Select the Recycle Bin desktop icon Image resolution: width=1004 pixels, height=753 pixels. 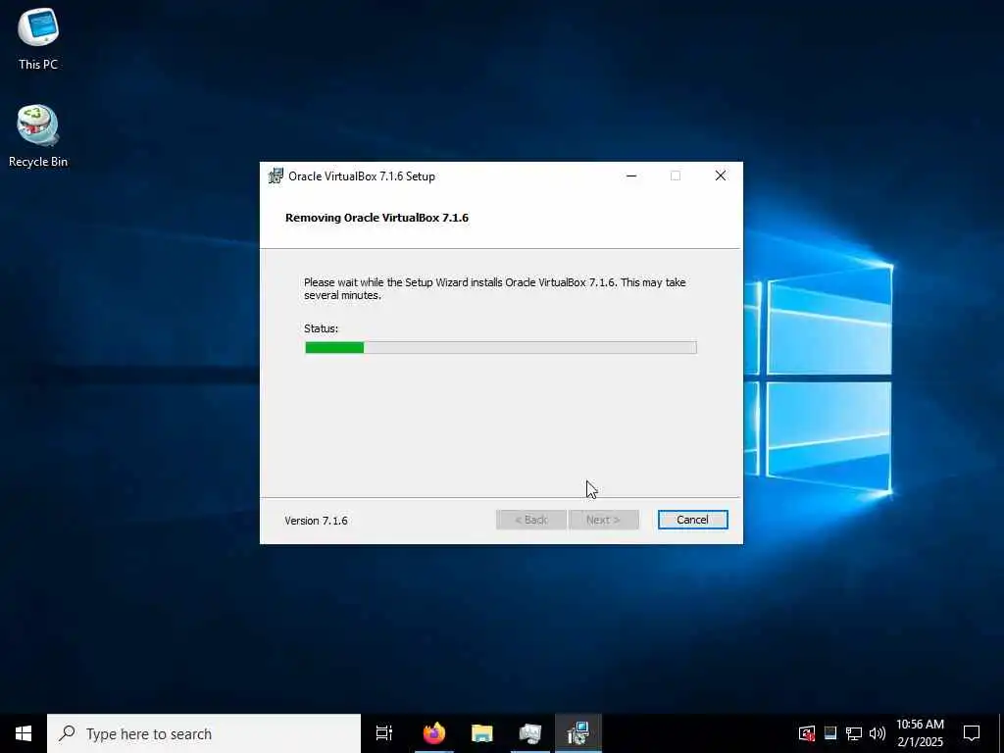click(x=38, y=136)
